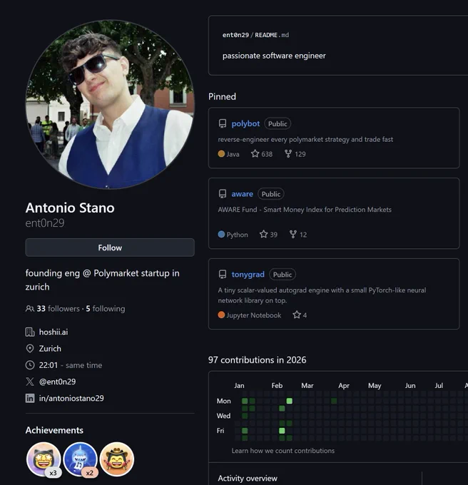The image size is (468, 485).
Task: Open the polybot repository link
Action: pos(245,123)
